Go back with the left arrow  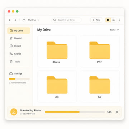click(10, 20)
